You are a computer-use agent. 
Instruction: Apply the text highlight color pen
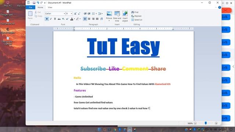coord(77,19)
